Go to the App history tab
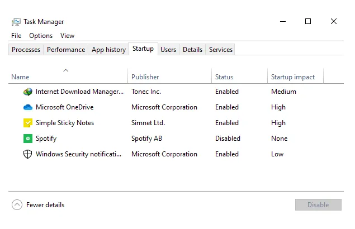355x229 pixels. point(108,50)
